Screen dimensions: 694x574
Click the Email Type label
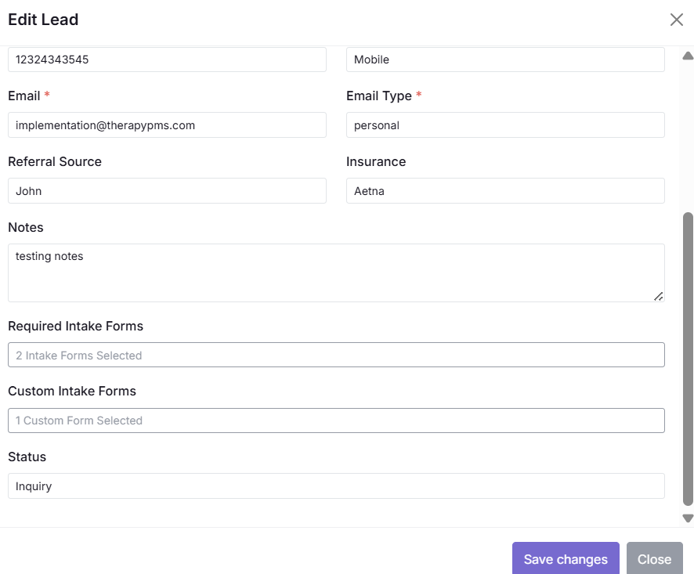click(x=379, y=96)
